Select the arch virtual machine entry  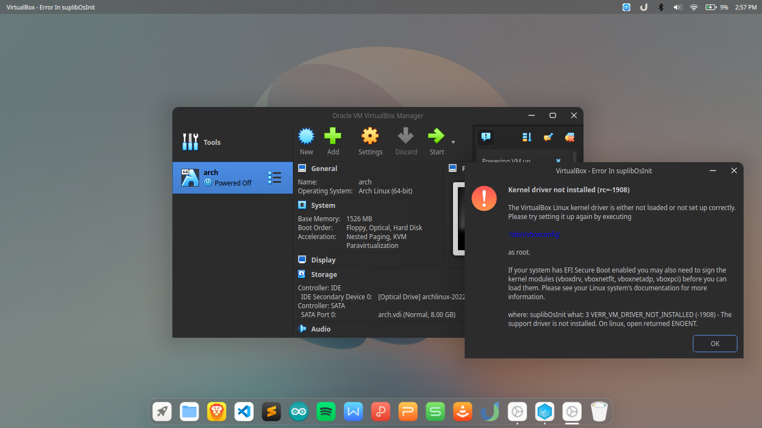point(233,178)
